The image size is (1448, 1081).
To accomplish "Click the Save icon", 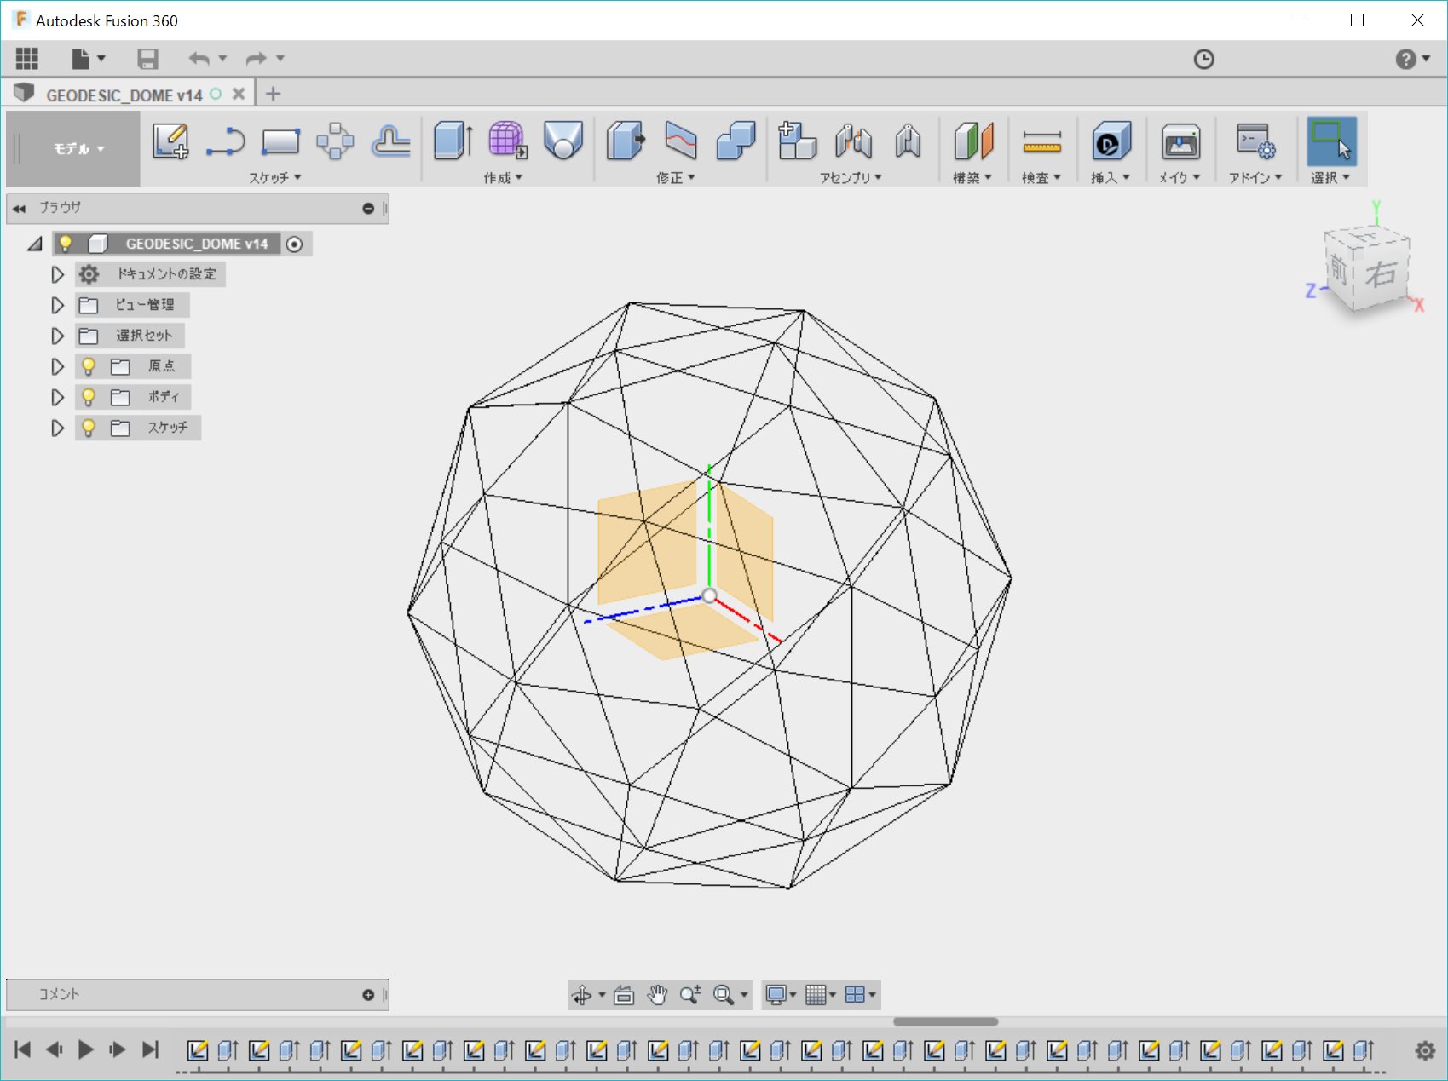I will 147,58.
